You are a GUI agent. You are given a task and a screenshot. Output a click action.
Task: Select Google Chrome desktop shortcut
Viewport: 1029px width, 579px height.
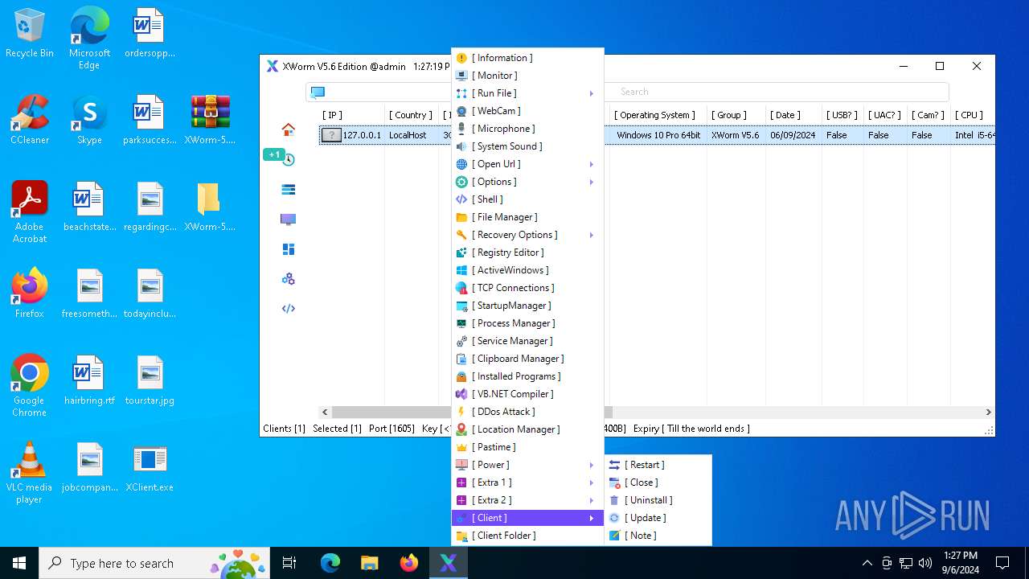pyautogui.click(x=30, y=386)
